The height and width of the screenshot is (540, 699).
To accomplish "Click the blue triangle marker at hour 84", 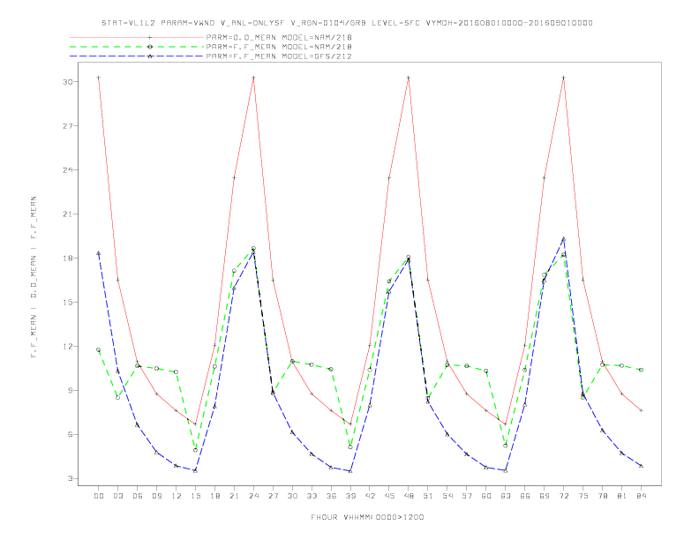I will (x=642, y=466).
